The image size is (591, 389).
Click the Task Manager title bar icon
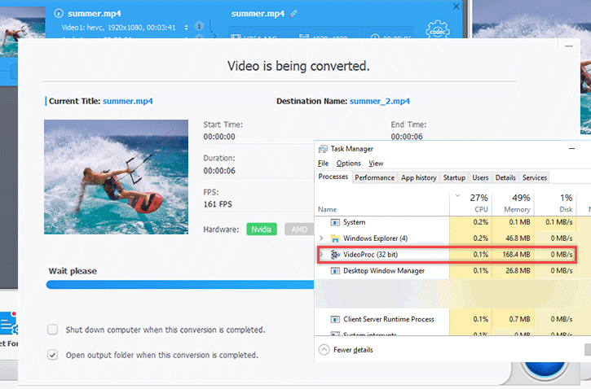[x=323, y=149]
